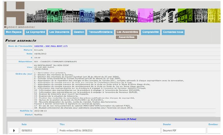
Task: Select the 75018 PARIS address line
Action: (x=41, y=69)
